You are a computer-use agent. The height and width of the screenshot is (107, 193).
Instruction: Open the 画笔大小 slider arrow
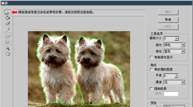pyautogui.click(x=176, y=39)
